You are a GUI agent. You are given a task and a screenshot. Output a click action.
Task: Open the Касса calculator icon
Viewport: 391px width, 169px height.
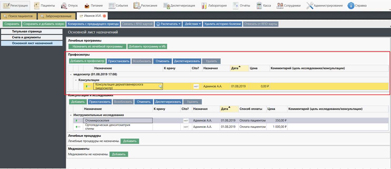tap(259, 6)
